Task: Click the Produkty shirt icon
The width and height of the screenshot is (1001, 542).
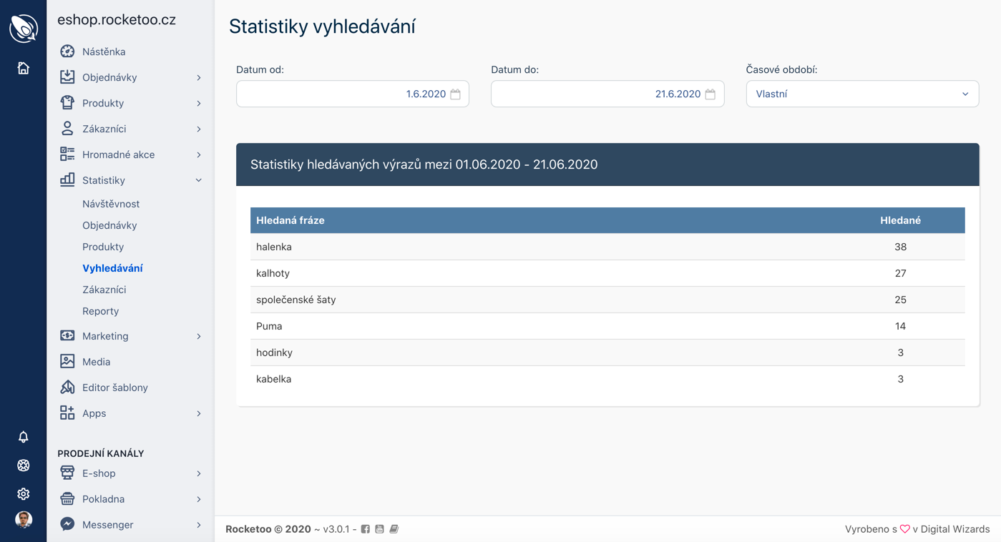Action: pos(67,103)
